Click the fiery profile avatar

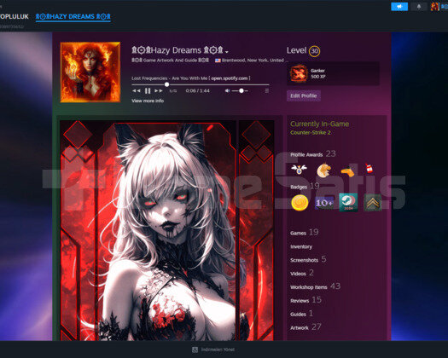pos(90,72)
